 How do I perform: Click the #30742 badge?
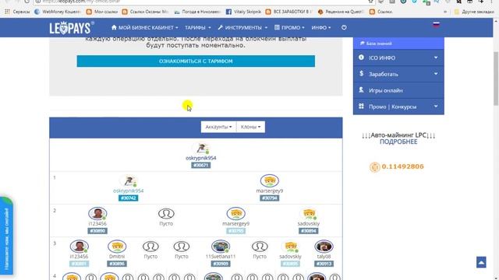128,198
